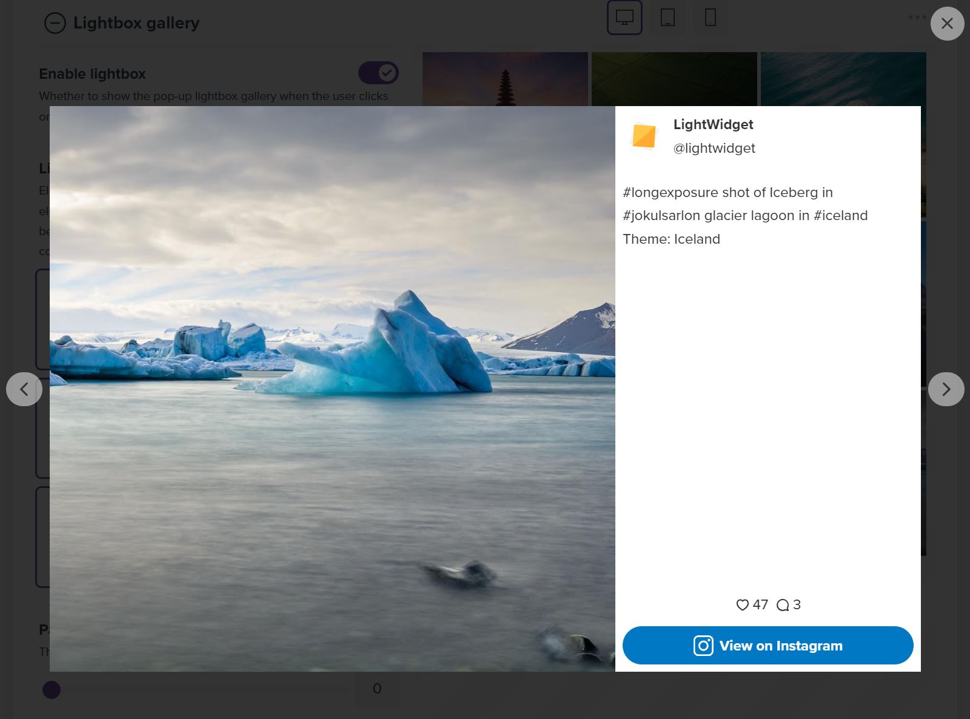Switch to the mobile phone preview icon
The image size is (970, 719).
click(710, 18)
